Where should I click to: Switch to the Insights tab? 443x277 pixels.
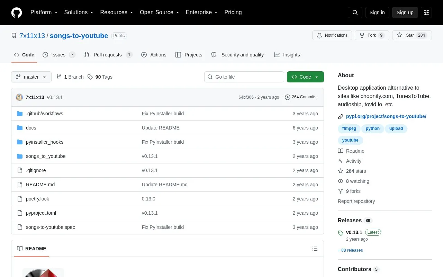point(287,55)
